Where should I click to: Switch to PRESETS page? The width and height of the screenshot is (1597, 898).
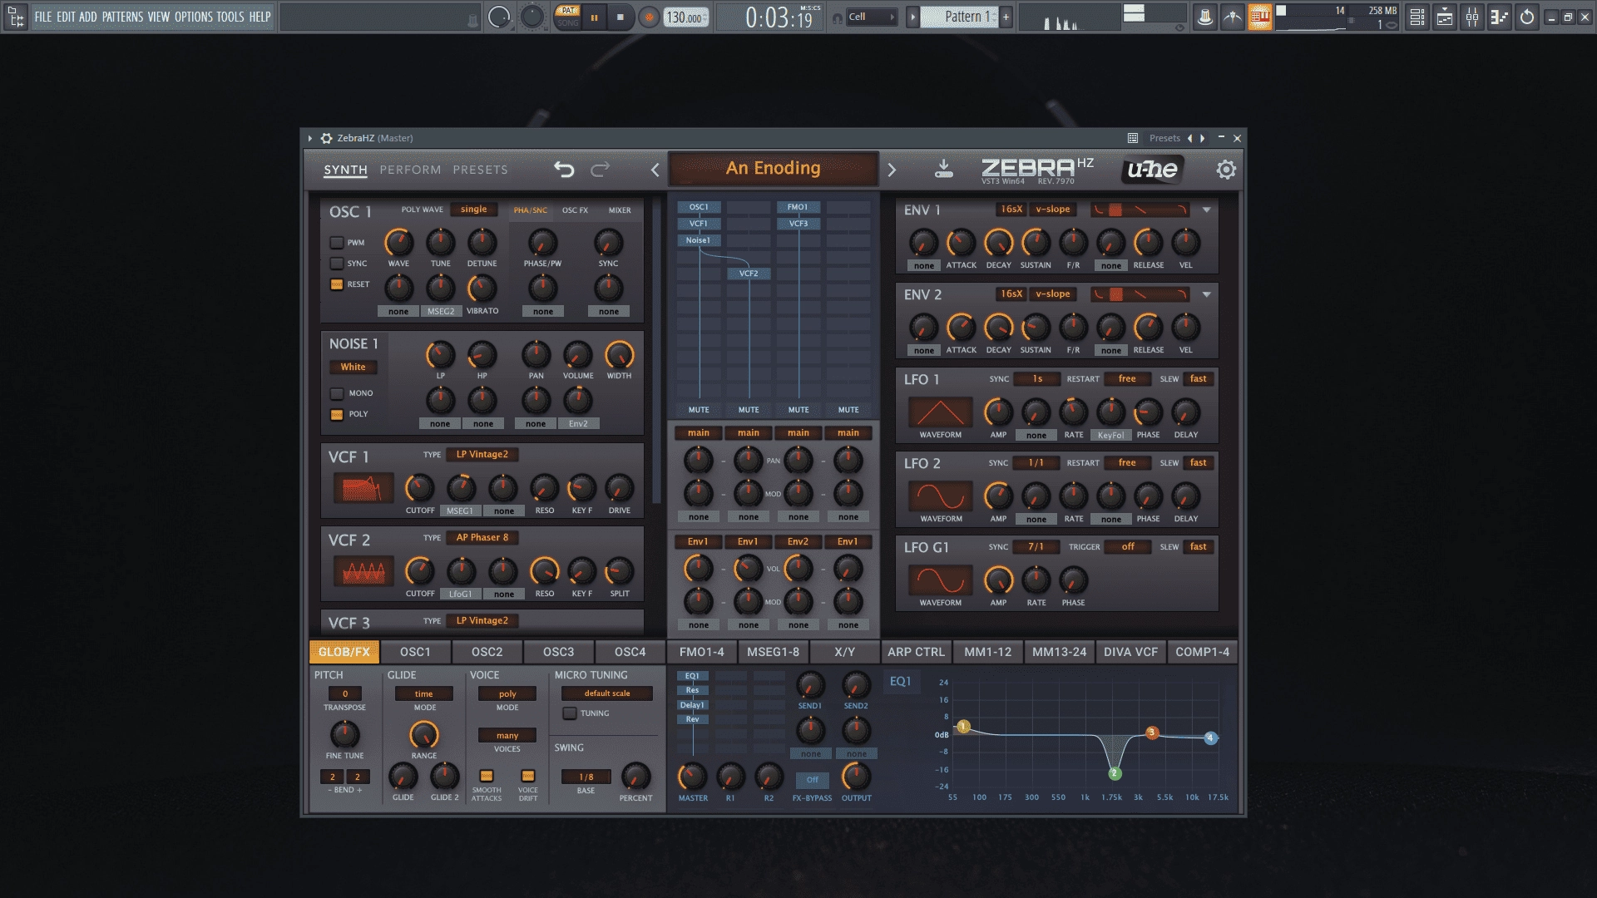pyautogui.click(x=480, y=170)
